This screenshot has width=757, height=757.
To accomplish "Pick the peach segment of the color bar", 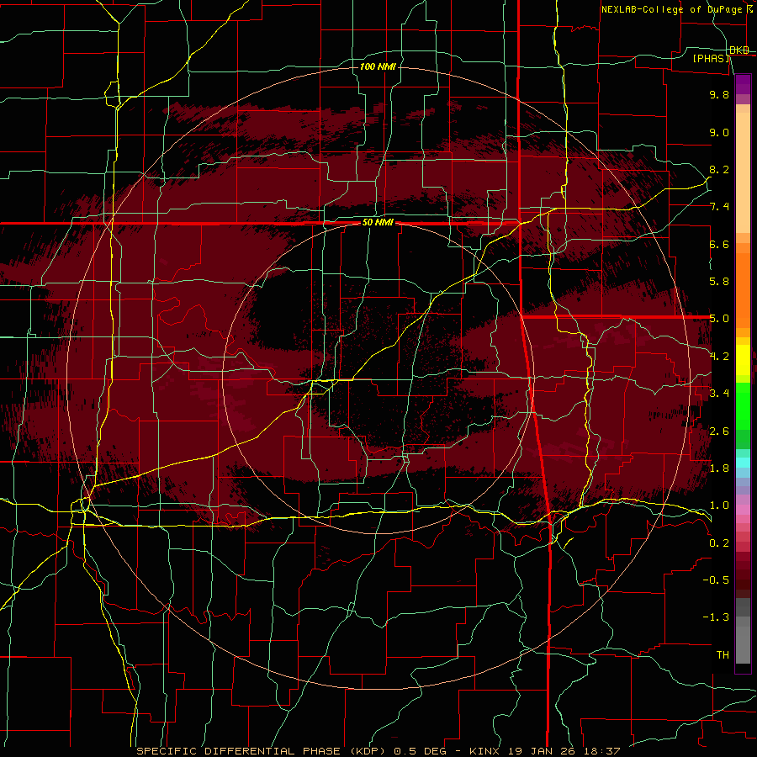I will click(743, 172).
